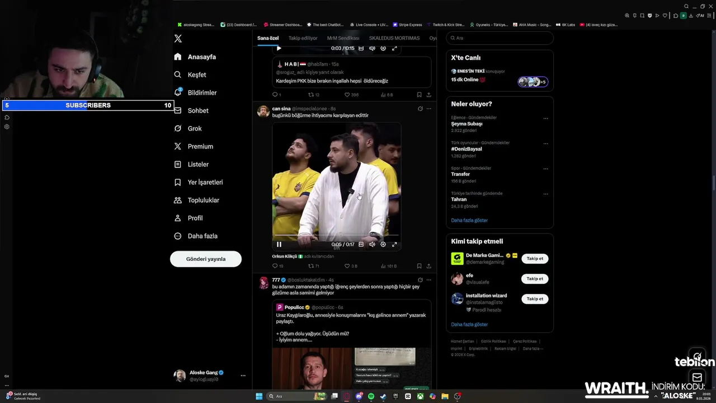This screenshot has height=403, width=716.
Task: Share the HABI reply post
Action: click(x=429, y=95)
